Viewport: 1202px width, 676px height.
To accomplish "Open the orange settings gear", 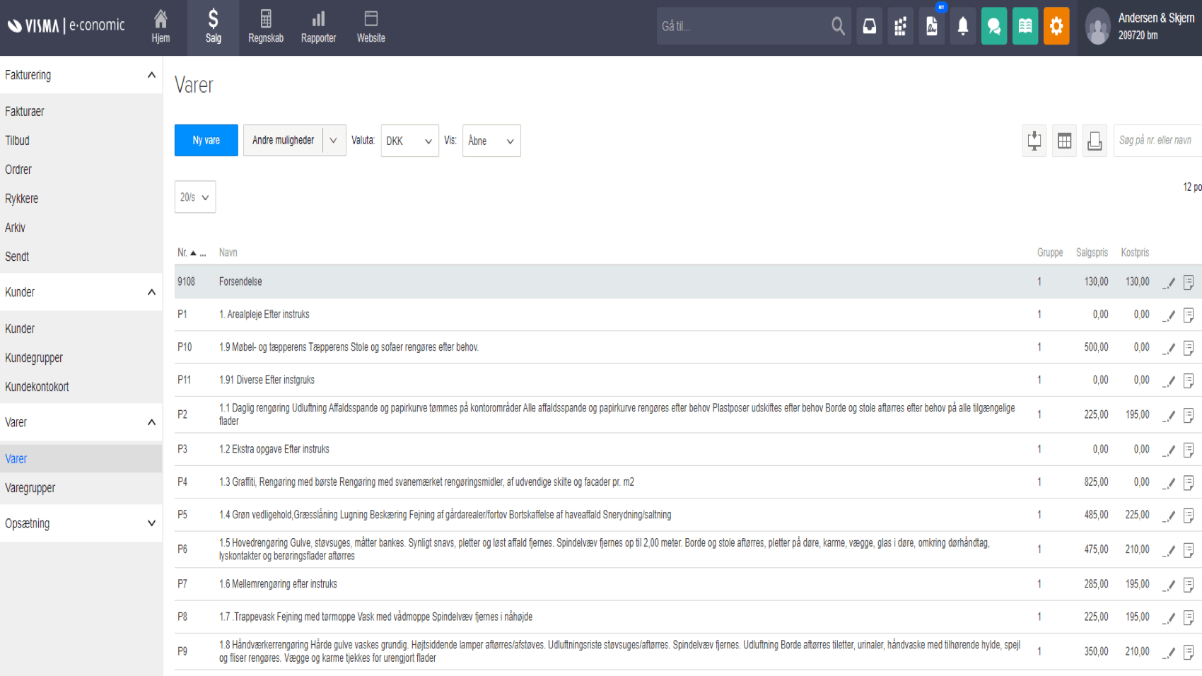I will 1056,25.
